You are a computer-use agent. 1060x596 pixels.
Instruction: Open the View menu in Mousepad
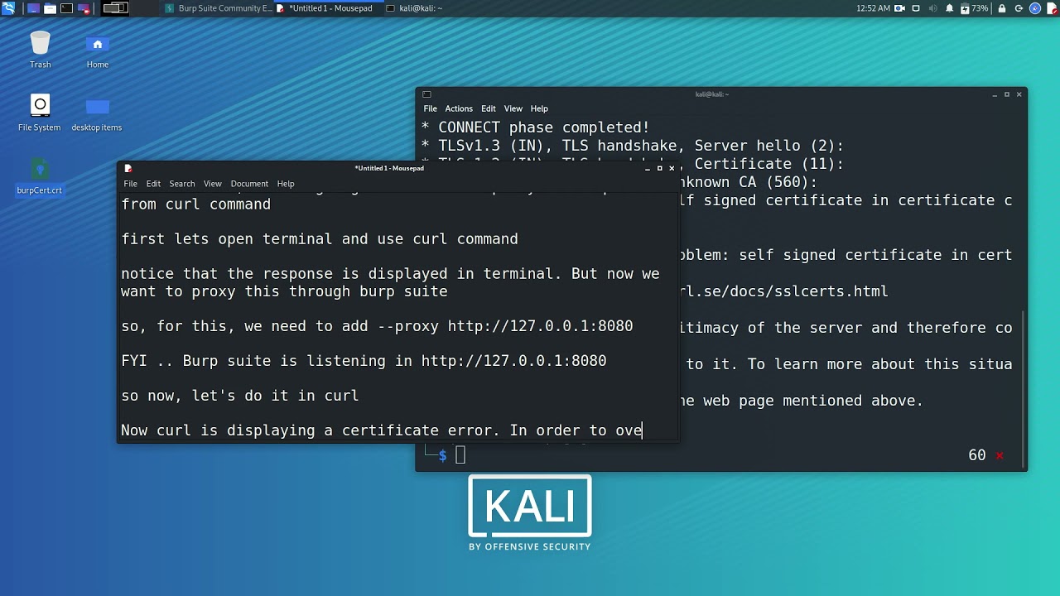[x=213, y=184]
